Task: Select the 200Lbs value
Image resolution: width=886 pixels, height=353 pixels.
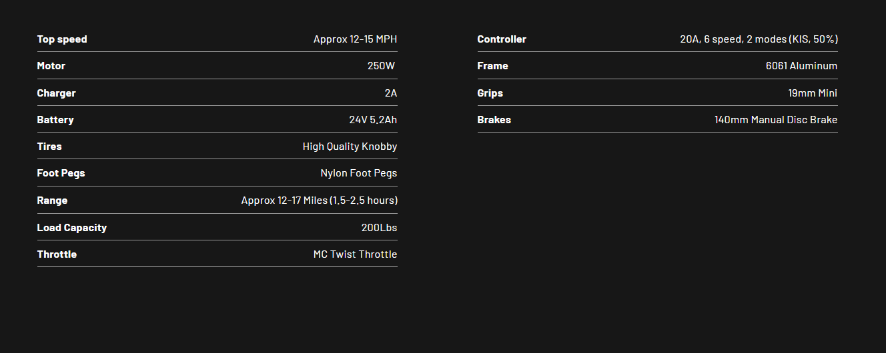Action: (x=379, y=228)
